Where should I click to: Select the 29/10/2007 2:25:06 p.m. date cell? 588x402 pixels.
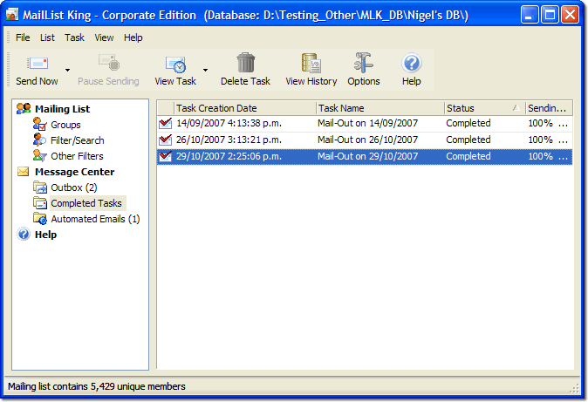pyautogui.click(x=229, y=156)
